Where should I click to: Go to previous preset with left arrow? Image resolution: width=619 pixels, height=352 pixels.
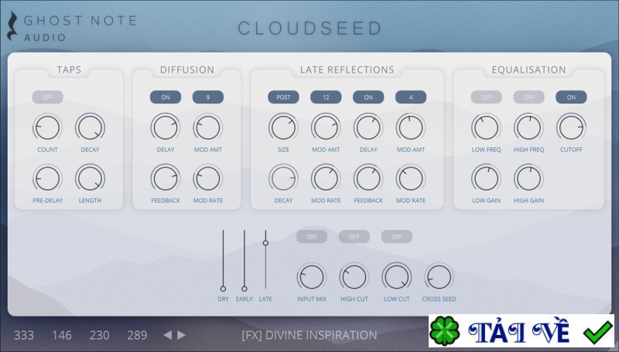(168, 335)
